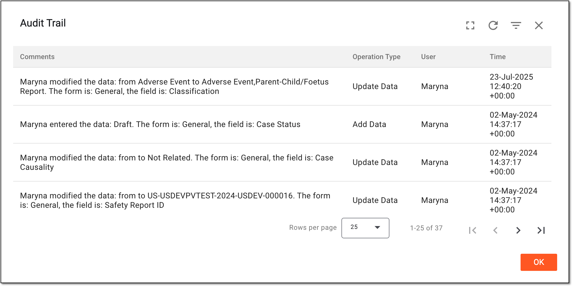Select the 23-Jul-2025 12:40:20 timestamp
Image resolution: width=572 pixels, height=286 pixels.
511,86
